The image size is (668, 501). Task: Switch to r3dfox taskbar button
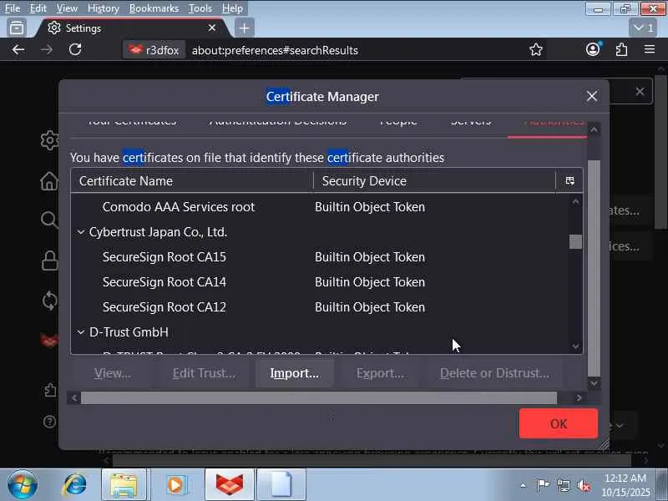click(x=229, y=485)
